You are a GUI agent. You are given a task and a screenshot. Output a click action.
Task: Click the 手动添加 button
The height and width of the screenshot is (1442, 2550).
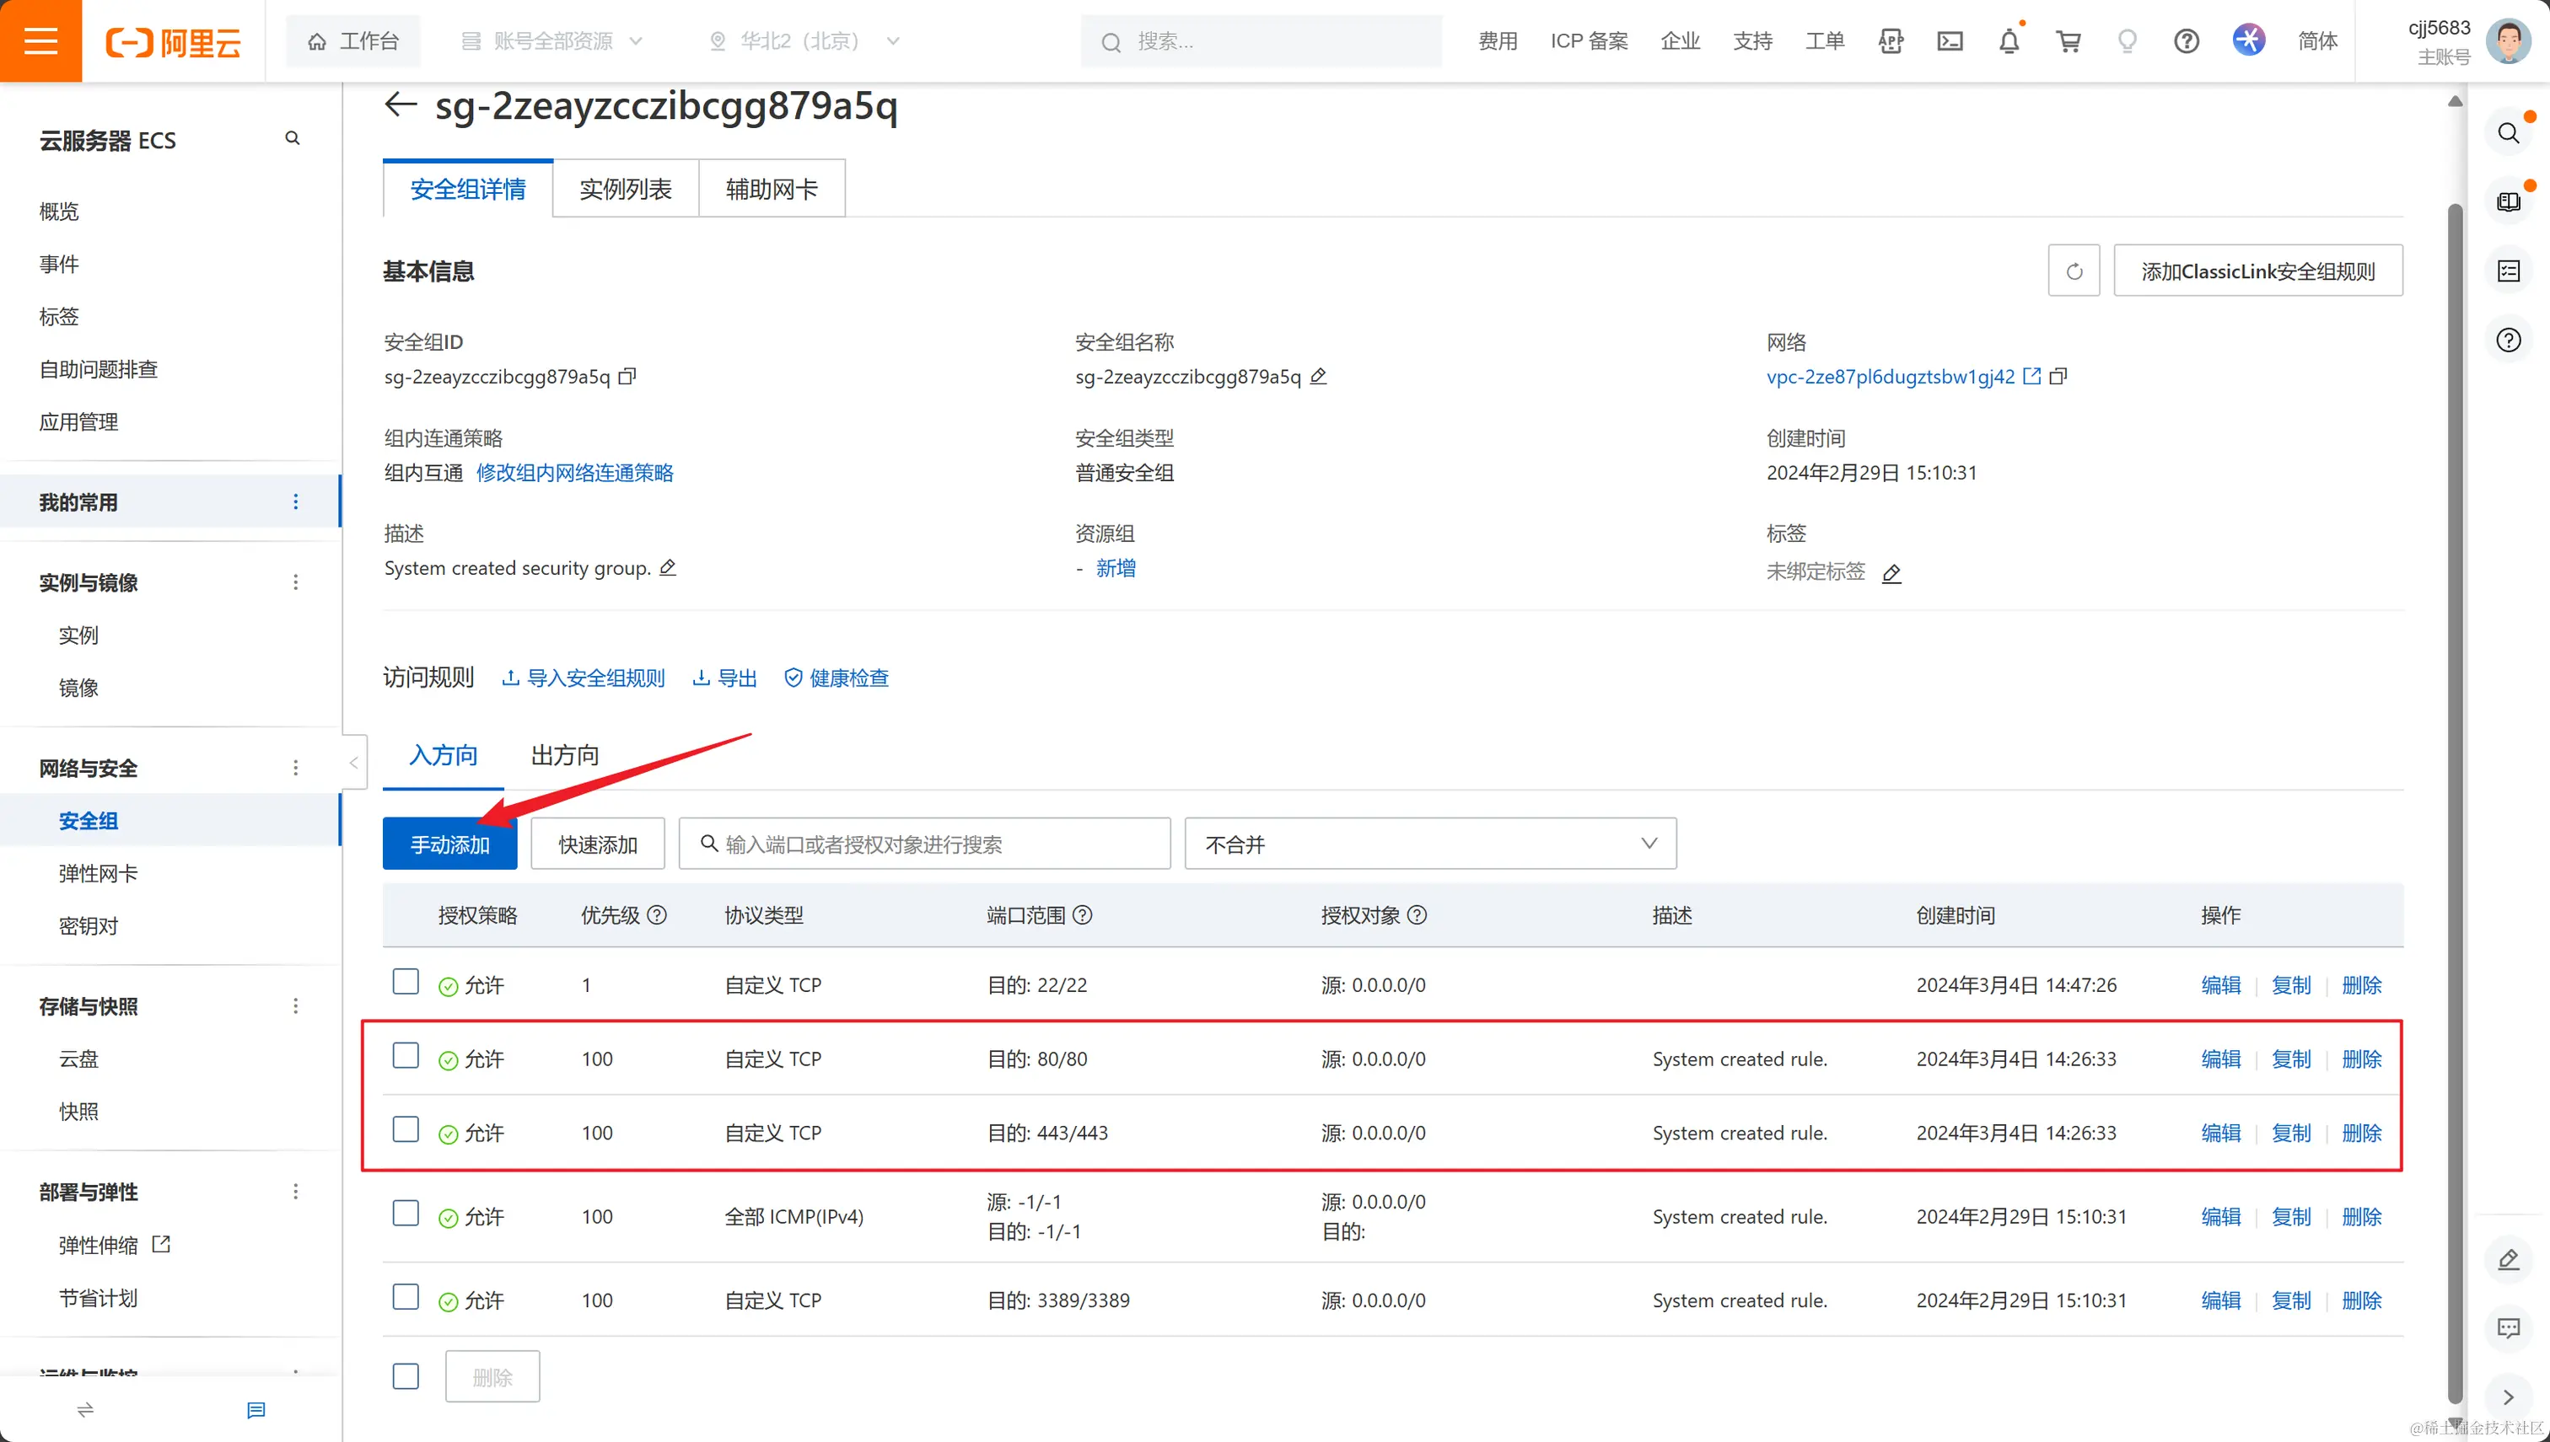(x=449, y=844)
